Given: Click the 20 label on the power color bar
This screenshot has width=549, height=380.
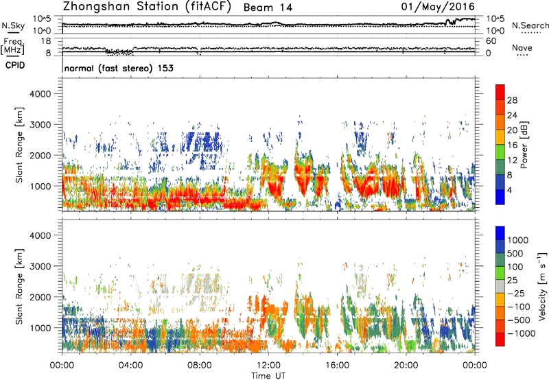Looking at the screenshot, I should tap(512, 130).
